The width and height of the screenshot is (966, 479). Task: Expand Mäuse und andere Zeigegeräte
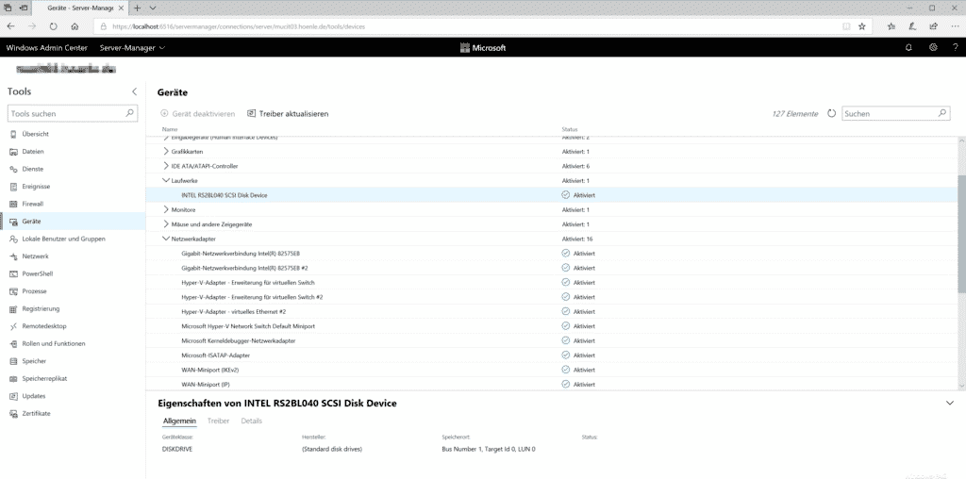(166, 224)
